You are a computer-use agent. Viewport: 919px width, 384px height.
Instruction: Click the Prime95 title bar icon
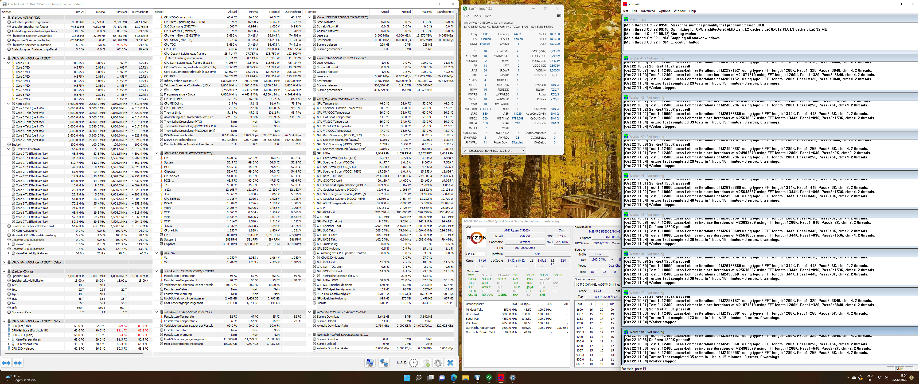pos(625,4)
